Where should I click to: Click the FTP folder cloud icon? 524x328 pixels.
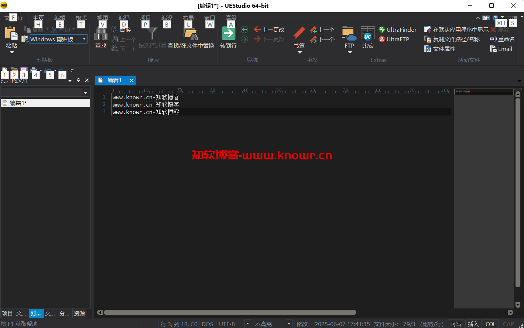pos(349,33)
